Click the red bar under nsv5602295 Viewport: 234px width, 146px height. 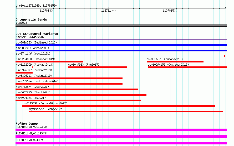coord(81,95)
